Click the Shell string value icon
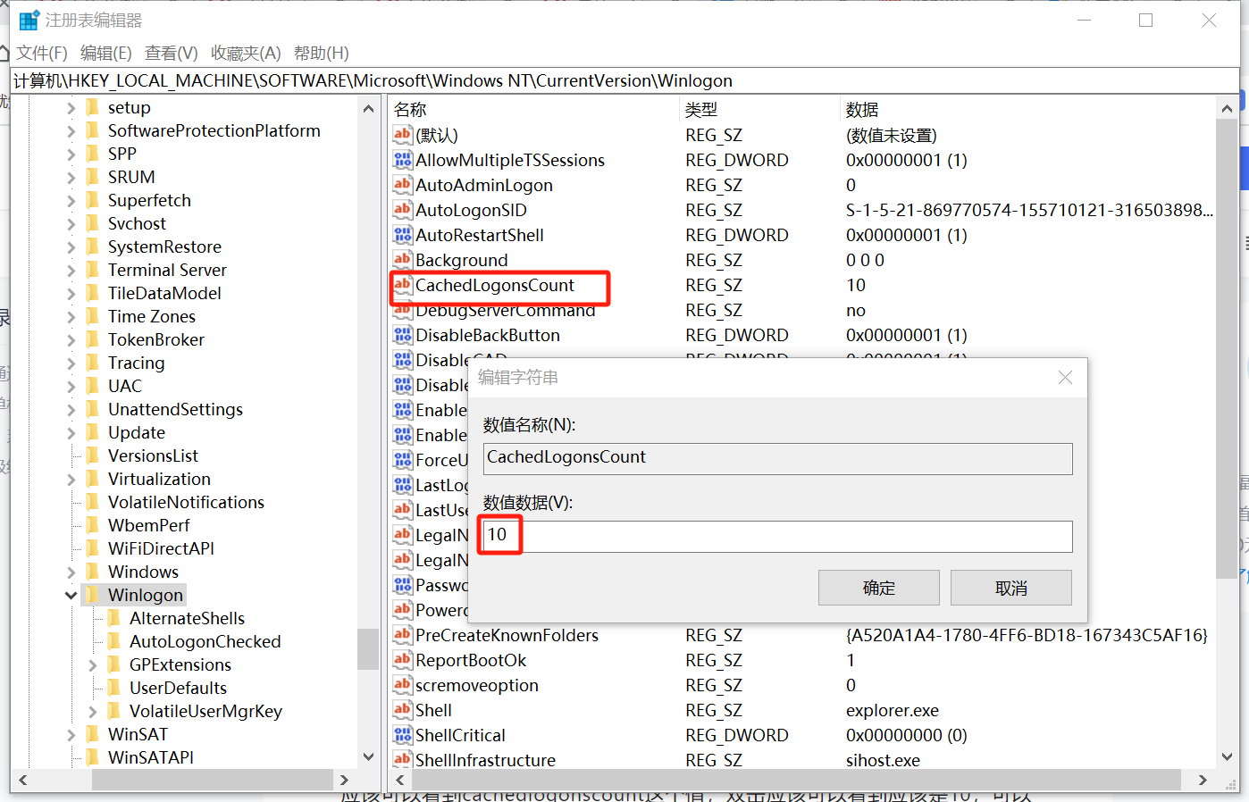The width and height of the screenshot is (1249, 802). pyautogui.click(x=403, y=710)
